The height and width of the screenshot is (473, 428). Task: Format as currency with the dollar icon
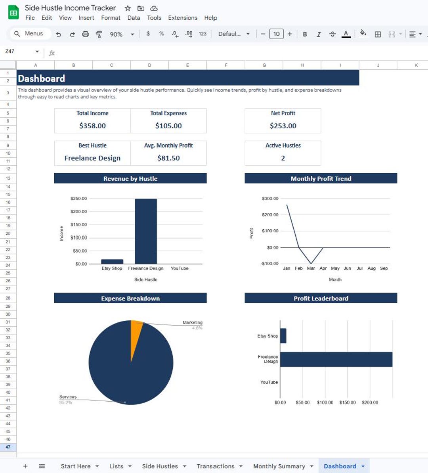coord(148,34)
